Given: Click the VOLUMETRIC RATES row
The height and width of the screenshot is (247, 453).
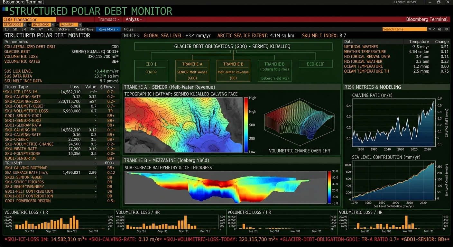Looking at the screenshot, I should pyautogui.click(x=61, y=61).
